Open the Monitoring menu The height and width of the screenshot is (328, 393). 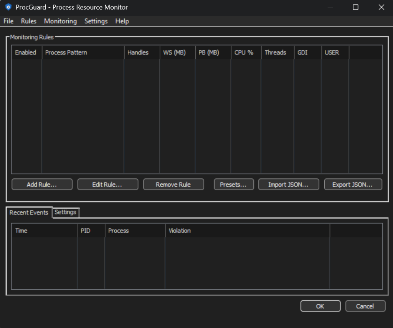click(x=60, y=21)
